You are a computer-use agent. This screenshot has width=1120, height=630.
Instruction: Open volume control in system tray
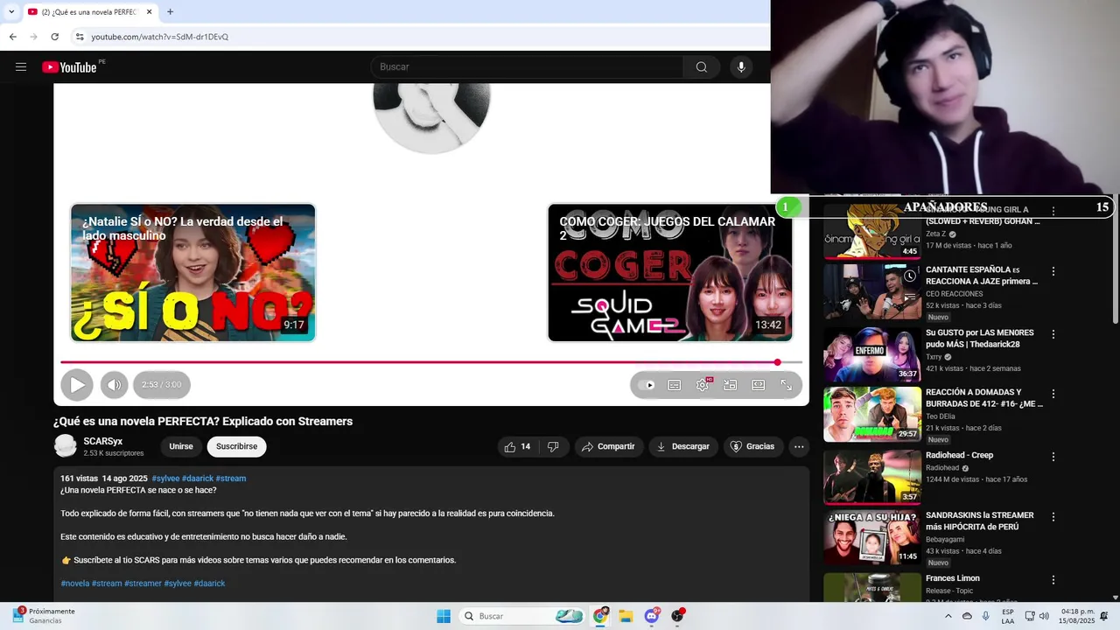[x=1044, y=616]
